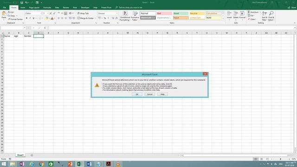297x167 pixels.
Task: Click the Increase Font Size icon
Action: [51, 13]
